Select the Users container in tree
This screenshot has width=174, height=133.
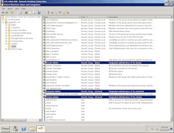tap(14, 46)
